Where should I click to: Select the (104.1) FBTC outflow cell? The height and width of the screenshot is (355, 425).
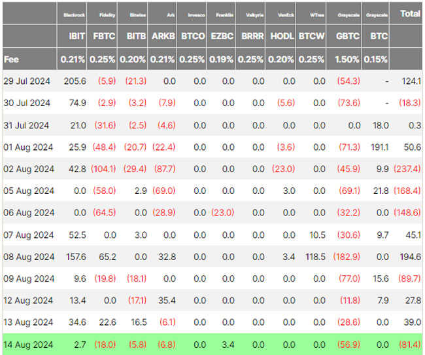(x=103, y=169)
